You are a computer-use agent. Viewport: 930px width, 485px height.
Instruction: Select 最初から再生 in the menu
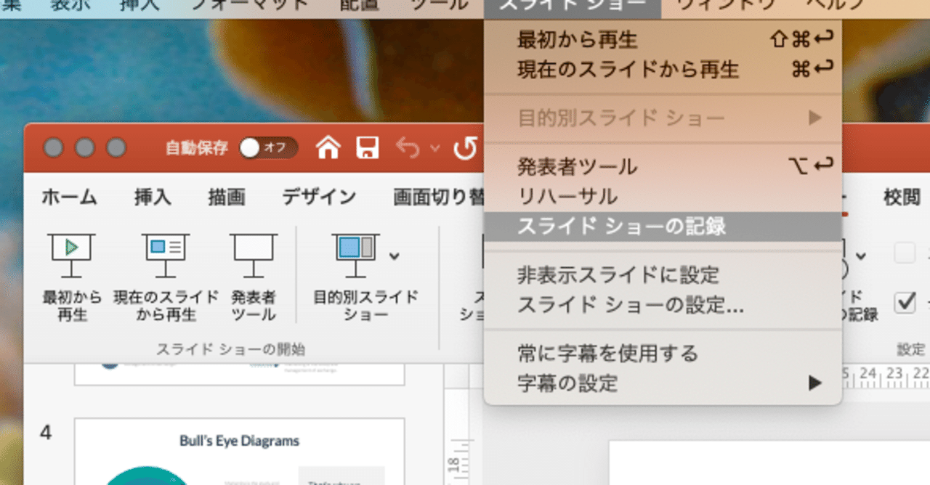coord(663,40)
